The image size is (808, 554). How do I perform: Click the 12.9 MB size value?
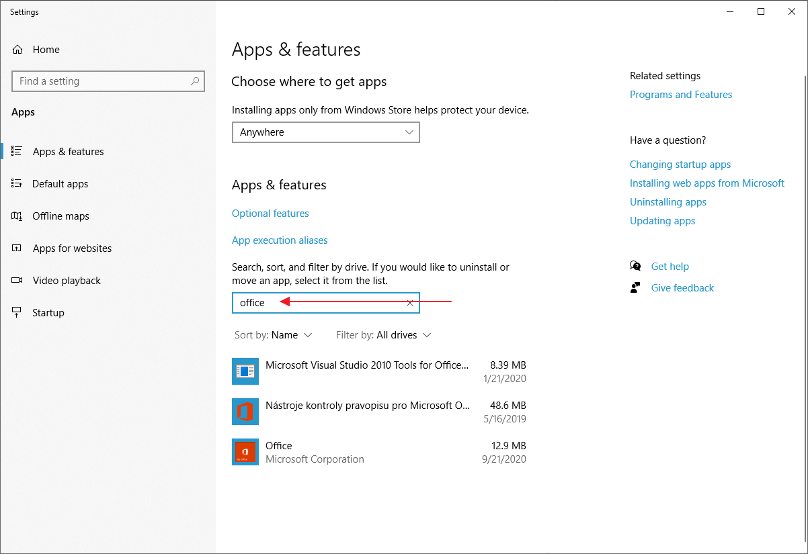click(508, 446)
